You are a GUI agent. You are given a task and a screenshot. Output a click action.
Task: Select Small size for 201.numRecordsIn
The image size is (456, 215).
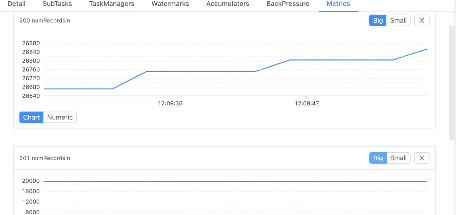pos(398,158)
